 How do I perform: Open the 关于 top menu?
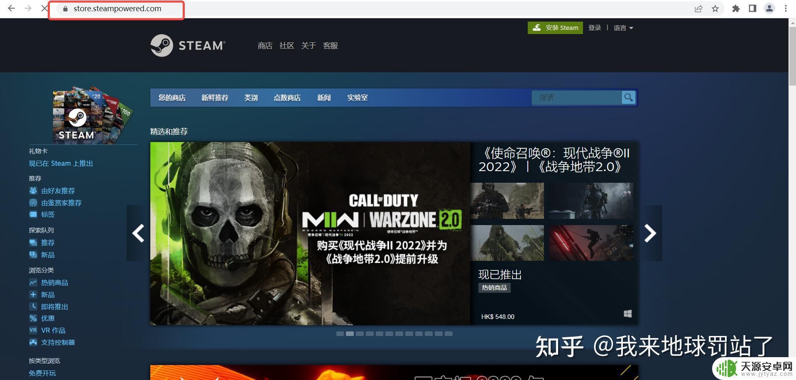pyautogui.click(x=309, y=46)
